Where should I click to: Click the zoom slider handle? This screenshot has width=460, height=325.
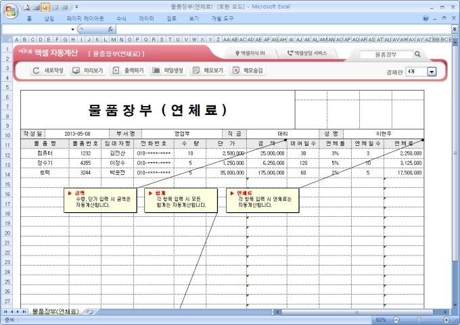(419, 320)
